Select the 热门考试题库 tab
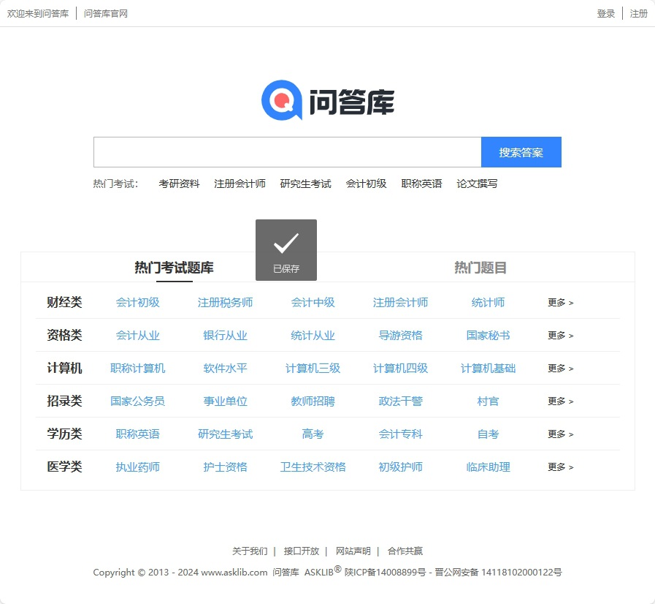The width and height of the screenshot is (655, 604). click(174, 268)
